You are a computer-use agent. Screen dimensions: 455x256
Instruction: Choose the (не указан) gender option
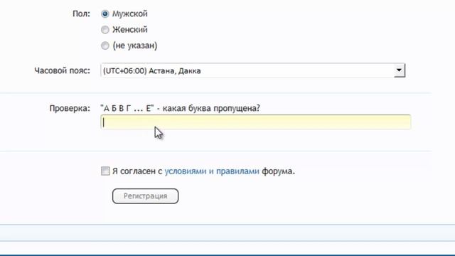[x=105, y=46]
